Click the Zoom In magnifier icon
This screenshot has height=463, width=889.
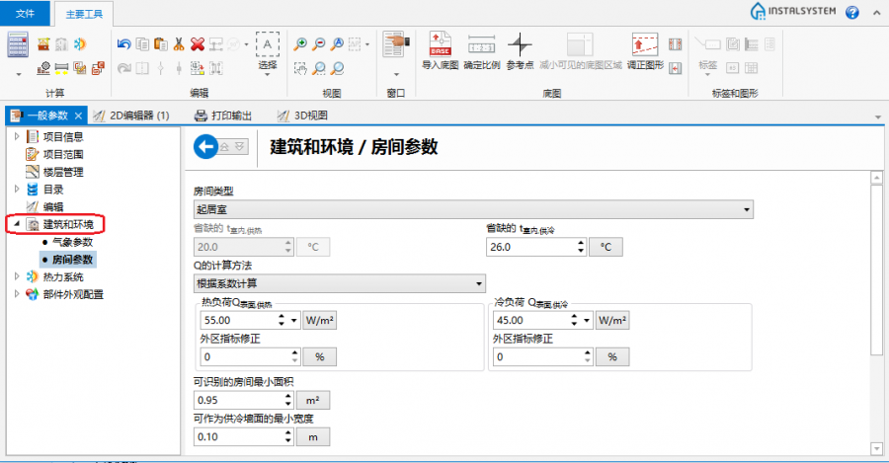pos(300,43)
